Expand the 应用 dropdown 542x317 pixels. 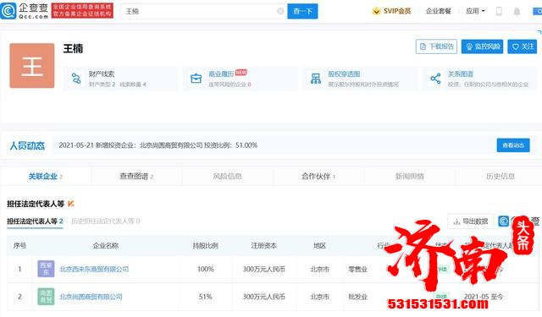(475, 11)
